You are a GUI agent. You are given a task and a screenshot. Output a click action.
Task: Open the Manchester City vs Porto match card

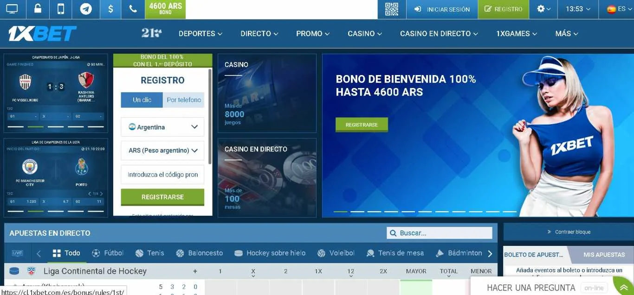(56, 177)
